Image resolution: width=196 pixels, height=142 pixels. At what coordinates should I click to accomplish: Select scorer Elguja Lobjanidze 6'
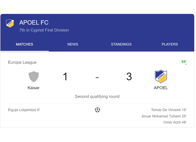24,110
